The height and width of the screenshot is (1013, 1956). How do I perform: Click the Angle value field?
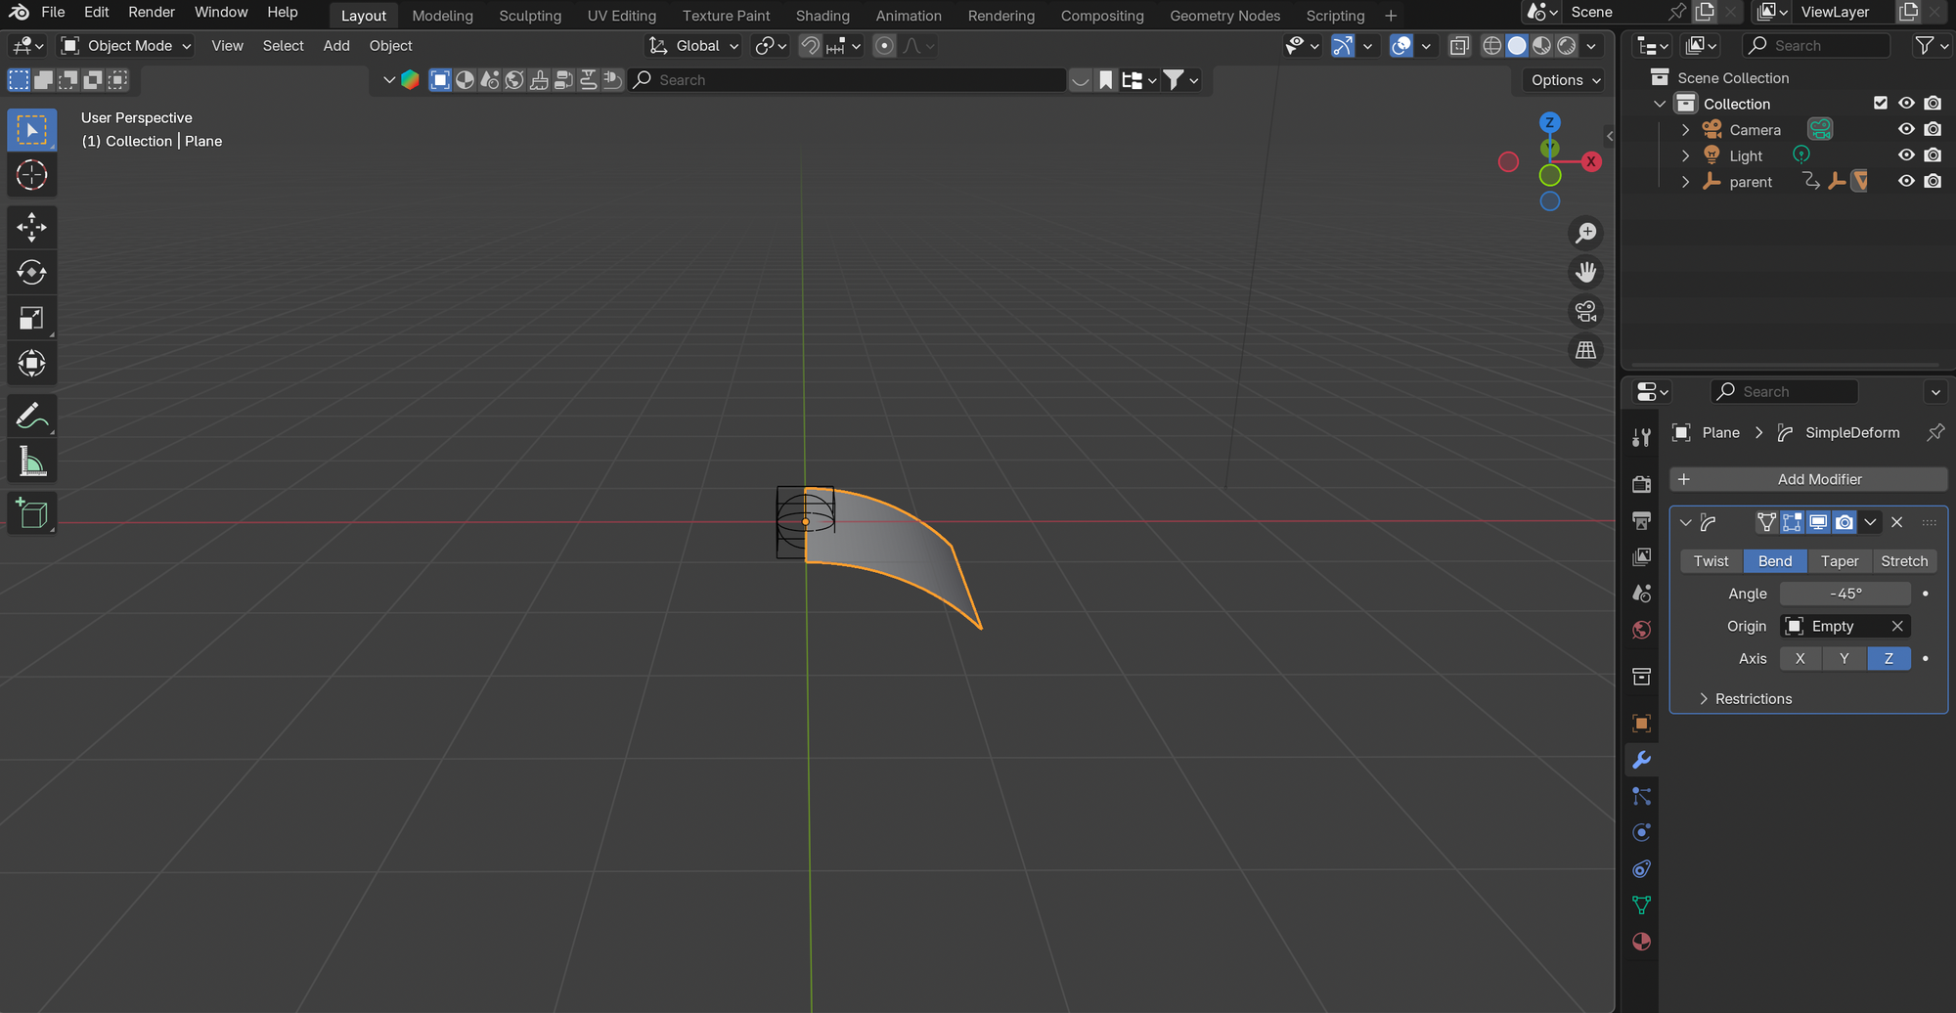coord(1845,594)
